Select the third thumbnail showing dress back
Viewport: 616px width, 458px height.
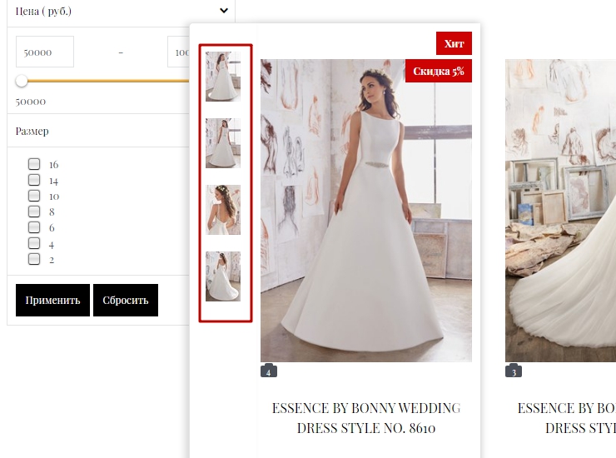(x=223, y=210)
